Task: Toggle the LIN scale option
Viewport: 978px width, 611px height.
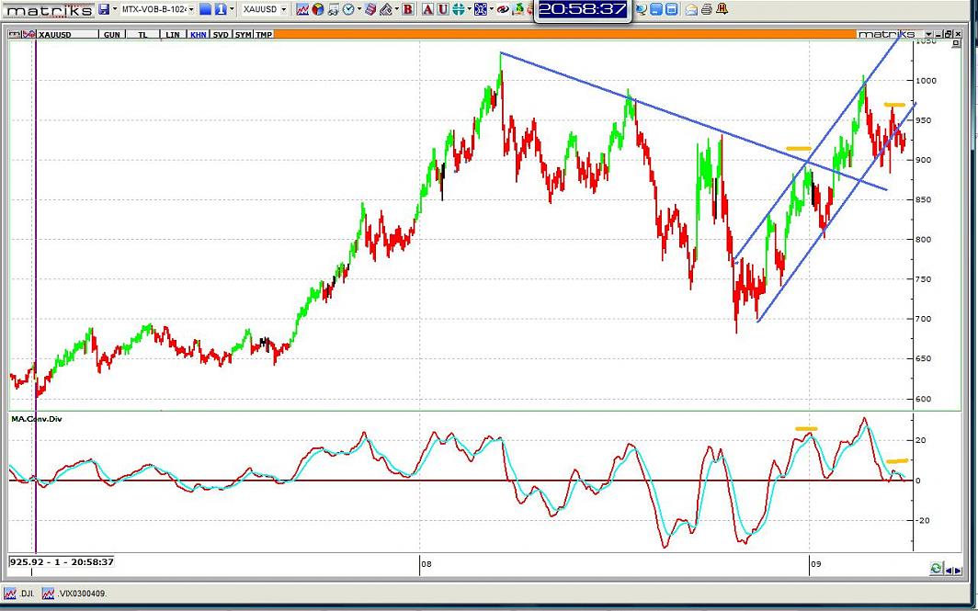Action: (172, 34)
